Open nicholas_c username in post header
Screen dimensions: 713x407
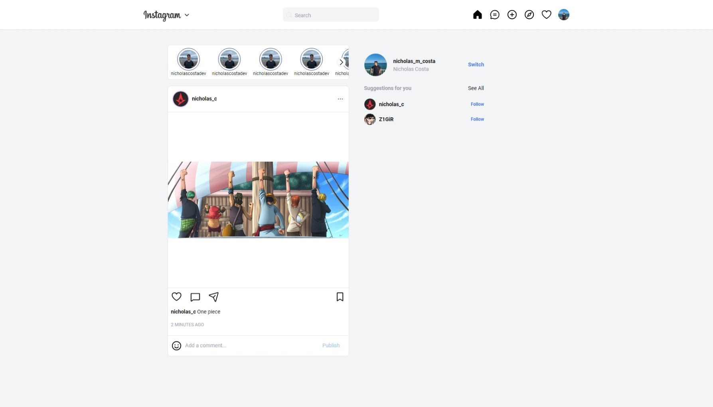204,99
